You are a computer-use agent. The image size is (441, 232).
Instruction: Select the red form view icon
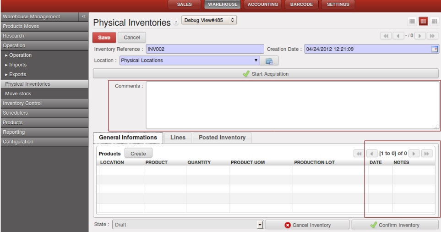tap(423, 22)
